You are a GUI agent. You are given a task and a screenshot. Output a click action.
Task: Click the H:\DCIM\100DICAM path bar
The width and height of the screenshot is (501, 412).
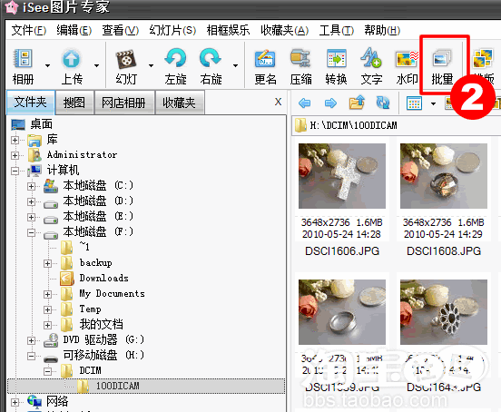point(397,125)
